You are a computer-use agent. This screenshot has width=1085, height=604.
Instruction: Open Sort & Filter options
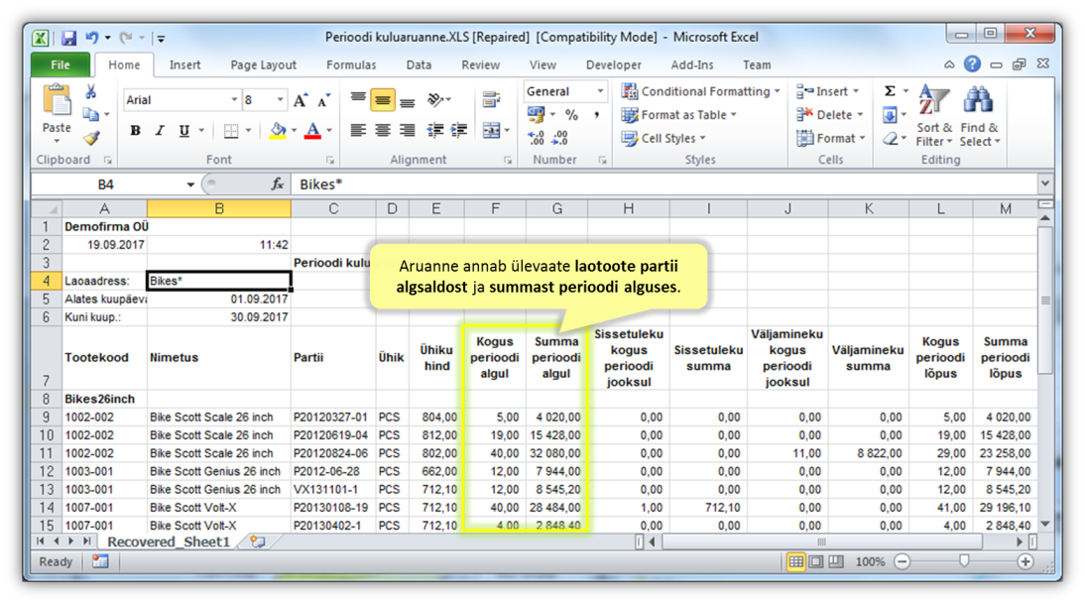933,115
